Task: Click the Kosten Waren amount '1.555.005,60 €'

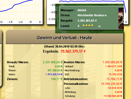Action: pyautogui.click(x=112, y=62)
